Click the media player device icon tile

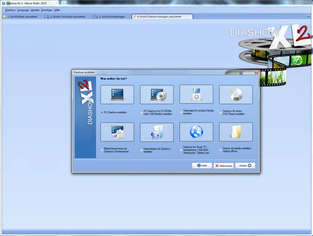(196, 94)
